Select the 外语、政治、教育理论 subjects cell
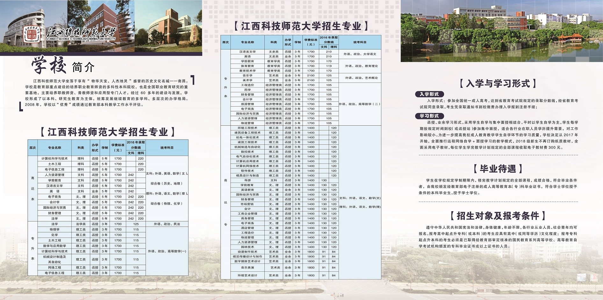The image size is (603, 300). (x=360, y=66)
